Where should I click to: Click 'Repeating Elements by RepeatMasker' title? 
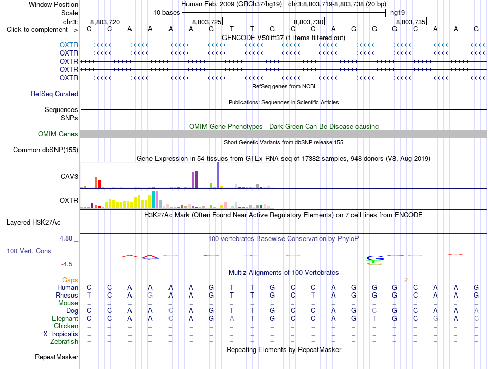[x=284, y=349]
